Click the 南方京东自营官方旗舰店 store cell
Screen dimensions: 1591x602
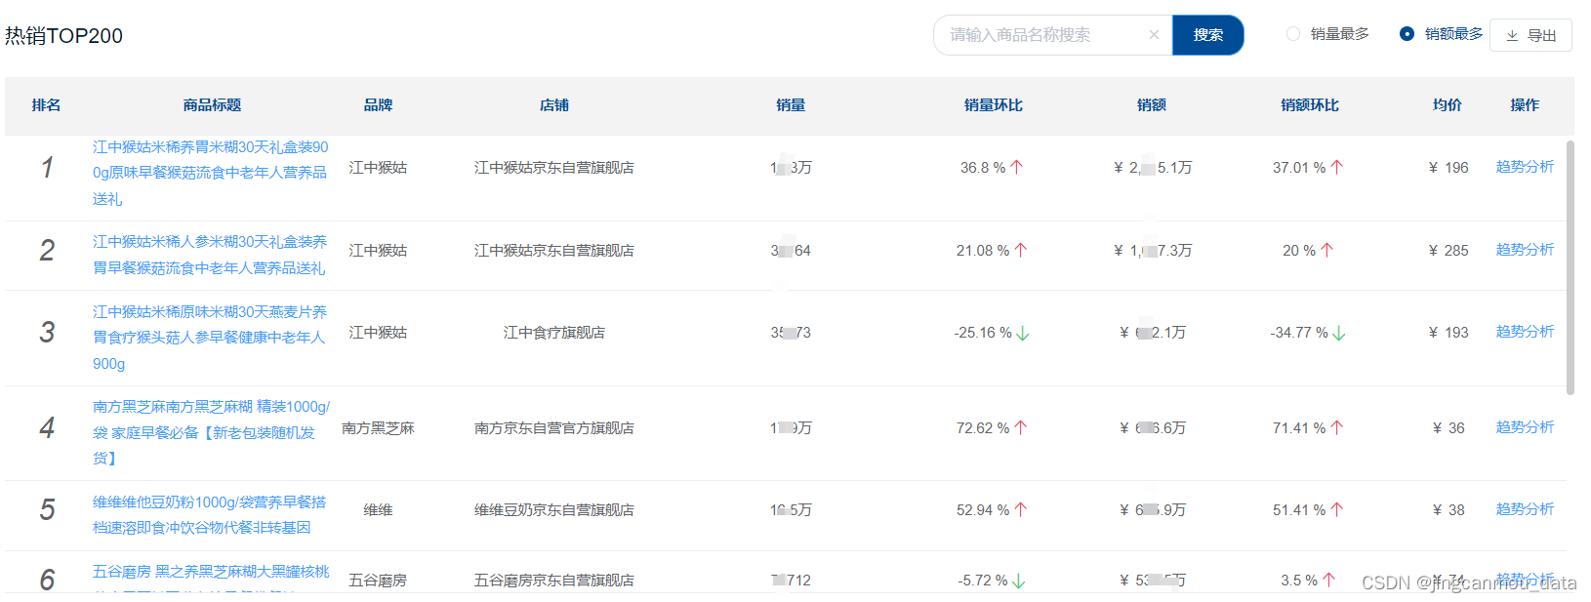[x=553, y=428]
